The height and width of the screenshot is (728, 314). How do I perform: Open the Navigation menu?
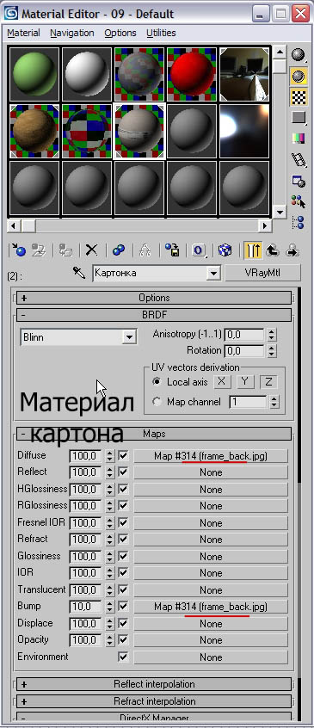coord(72,33)
